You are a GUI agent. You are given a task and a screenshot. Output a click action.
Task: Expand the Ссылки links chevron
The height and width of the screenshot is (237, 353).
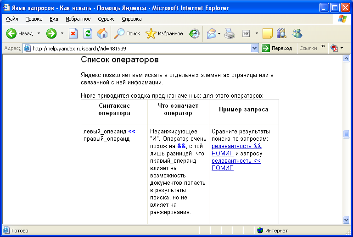tap(323, 46)
